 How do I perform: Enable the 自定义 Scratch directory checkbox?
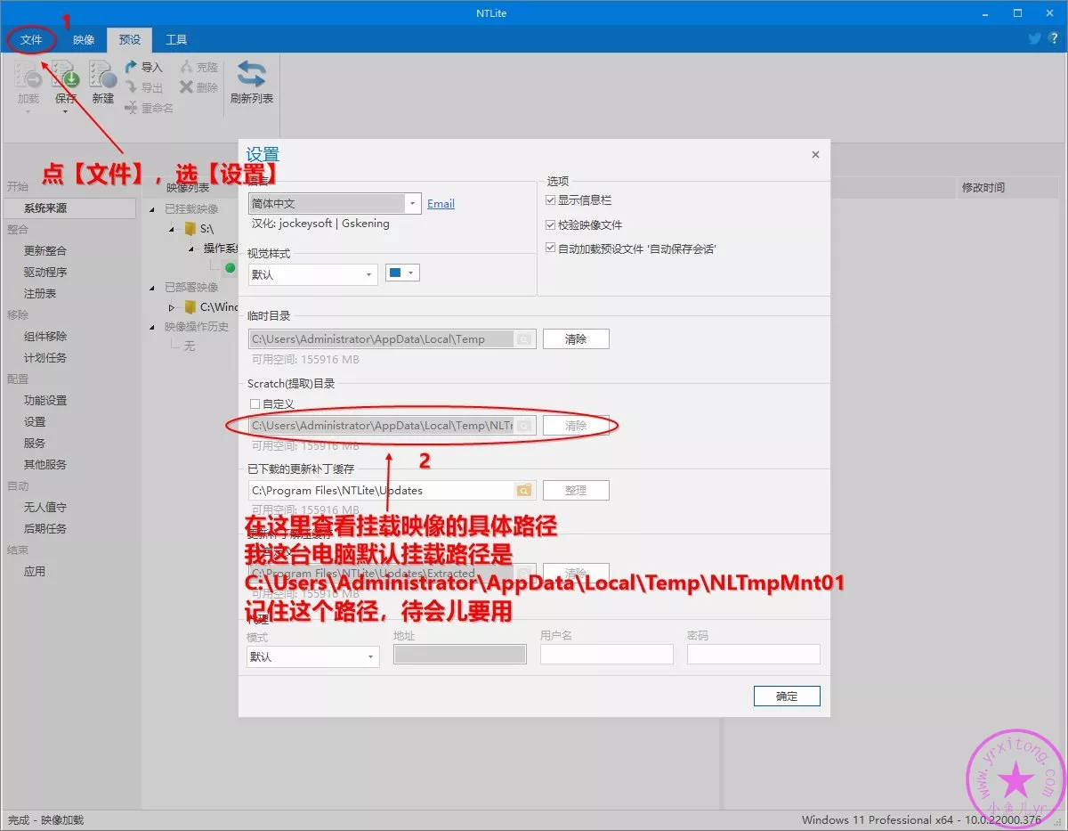coord(255,403)
